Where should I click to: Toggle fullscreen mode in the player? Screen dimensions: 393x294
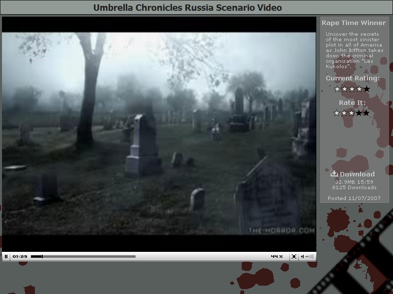(x=294, y=256)
